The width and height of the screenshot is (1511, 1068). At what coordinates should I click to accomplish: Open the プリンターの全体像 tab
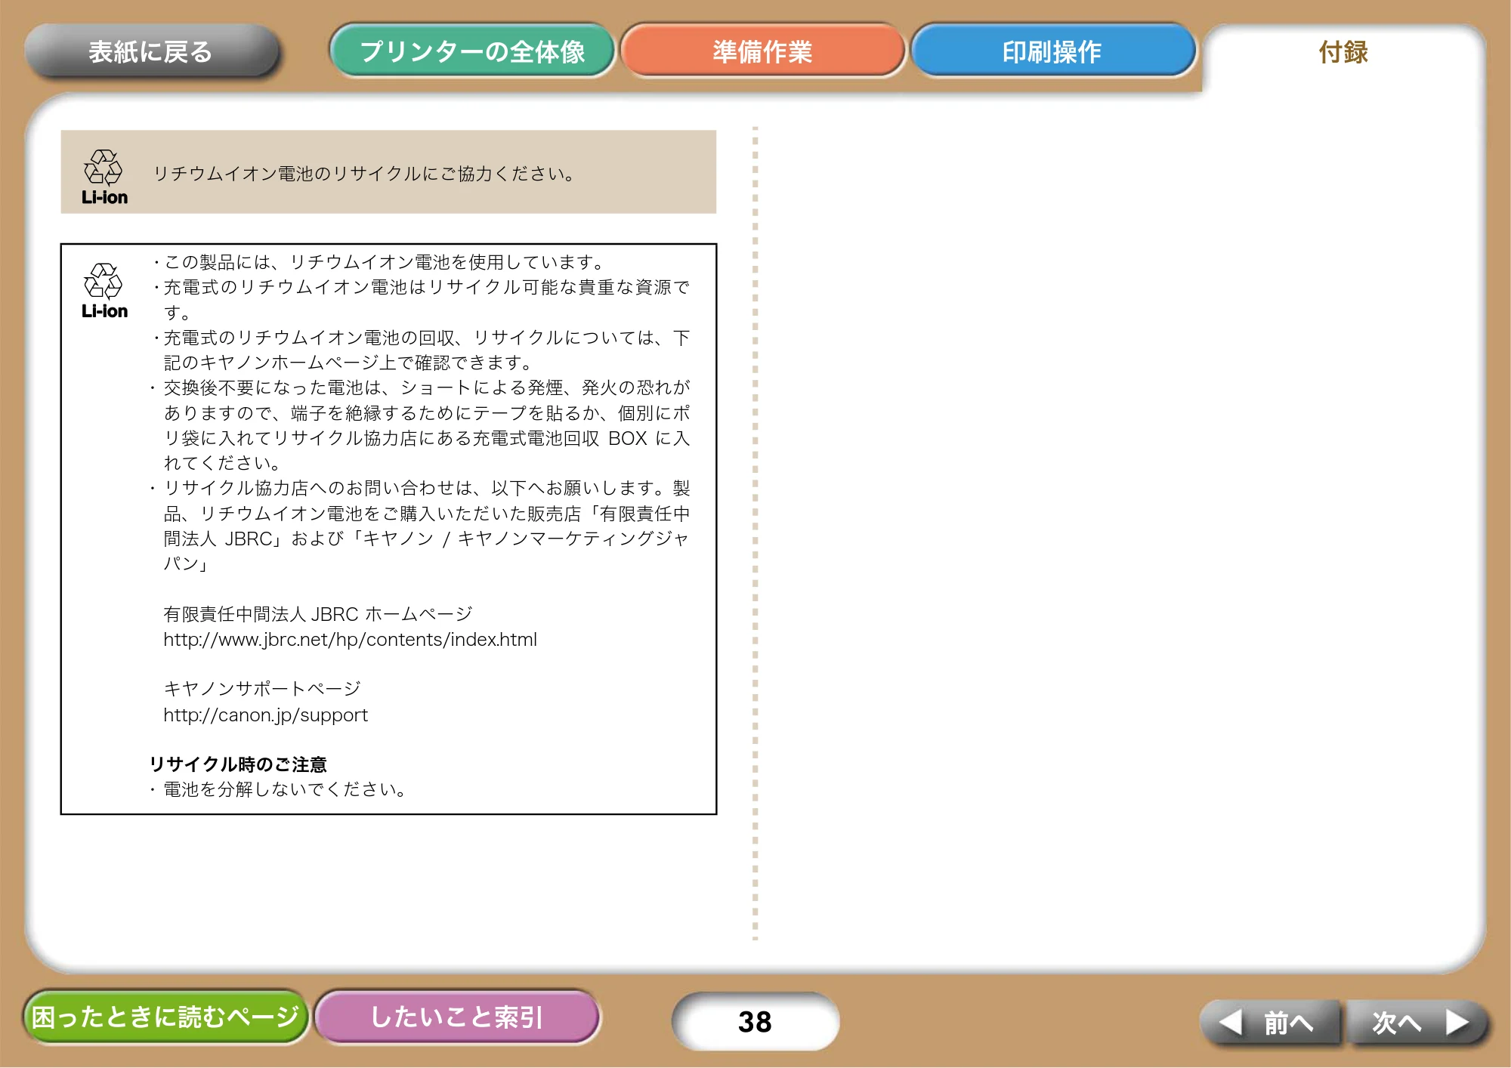472,51
